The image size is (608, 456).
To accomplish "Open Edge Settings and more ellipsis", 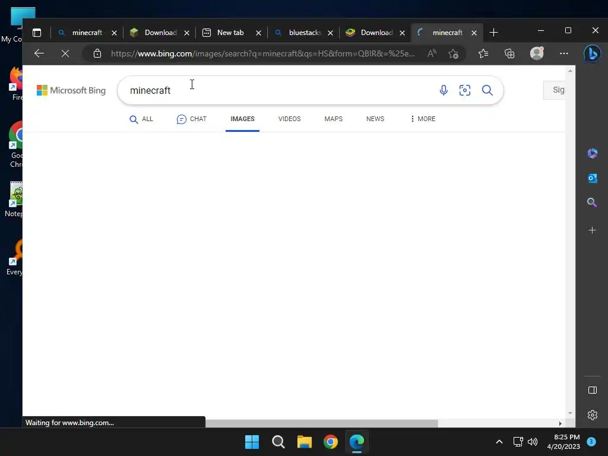I will (564, 53).
